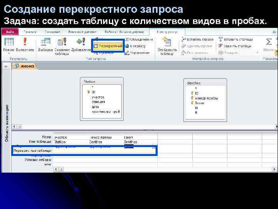278x209 pixels.
Task: Click Отобразить таблицу button
Action: pyautogui.click(x=167, y=46)
